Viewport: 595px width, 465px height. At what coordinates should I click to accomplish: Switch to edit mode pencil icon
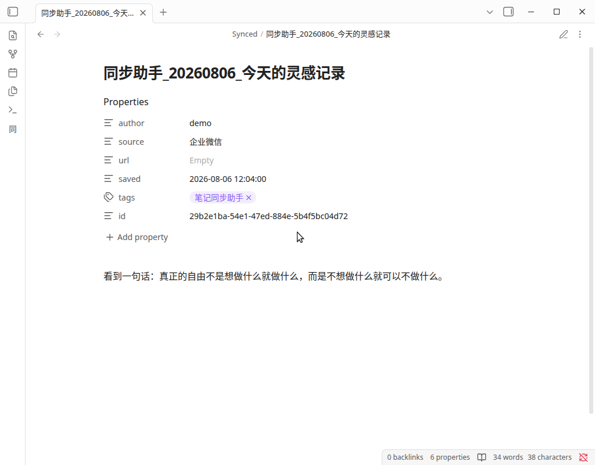click(564, 34)
